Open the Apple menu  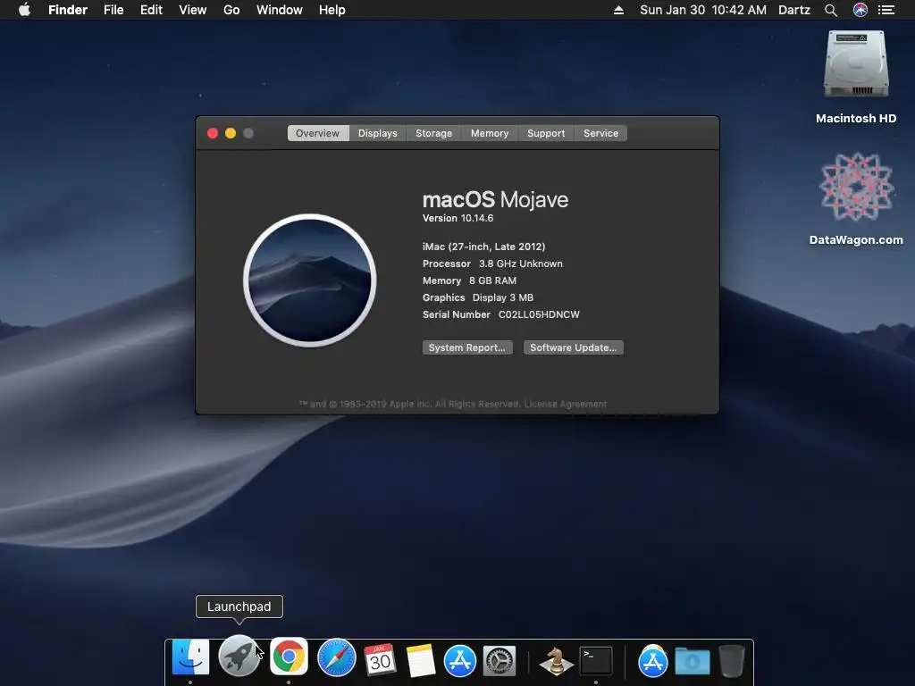pyautogui.click(x=24, y=10)
